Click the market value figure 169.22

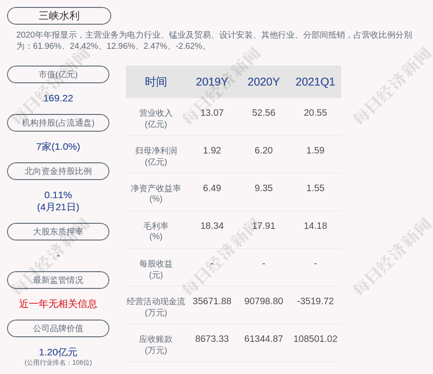click(58, 98)
